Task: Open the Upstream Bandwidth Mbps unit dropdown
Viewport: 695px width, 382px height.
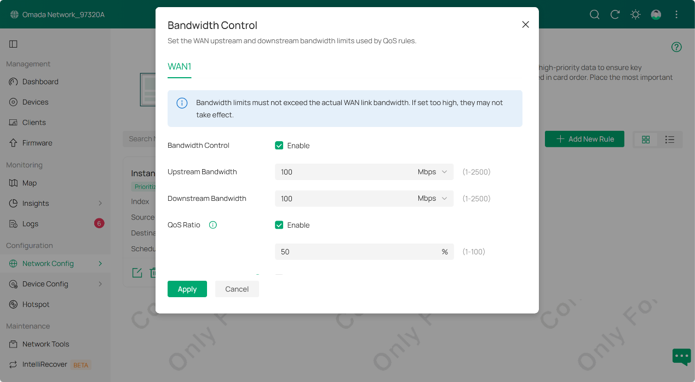Action: pos(433,171)
